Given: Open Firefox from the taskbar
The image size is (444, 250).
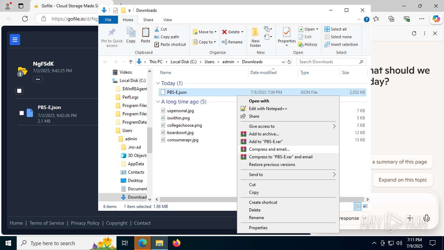Looking at the screenshot, I should (x=177, y=243).
